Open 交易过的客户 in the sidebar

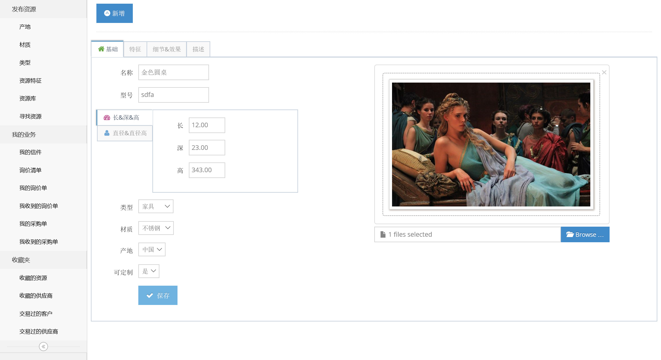[x=43, y=314]
